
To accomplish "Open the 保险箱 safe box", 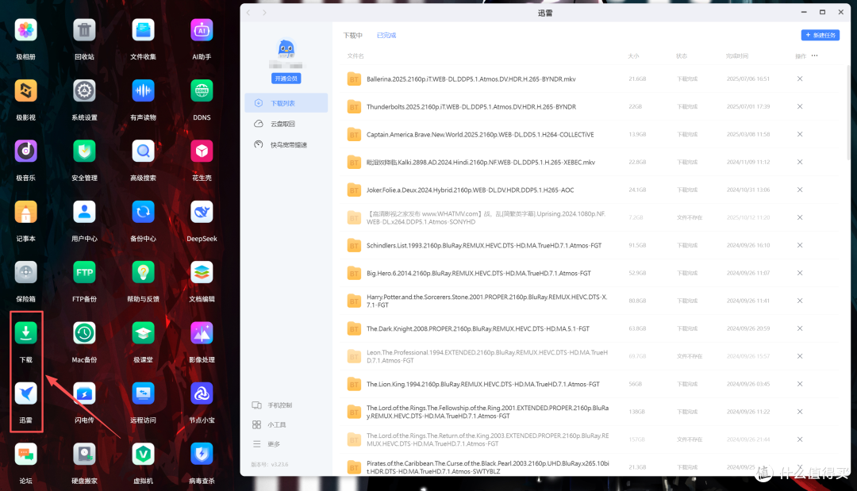I will tap(25, 273).
